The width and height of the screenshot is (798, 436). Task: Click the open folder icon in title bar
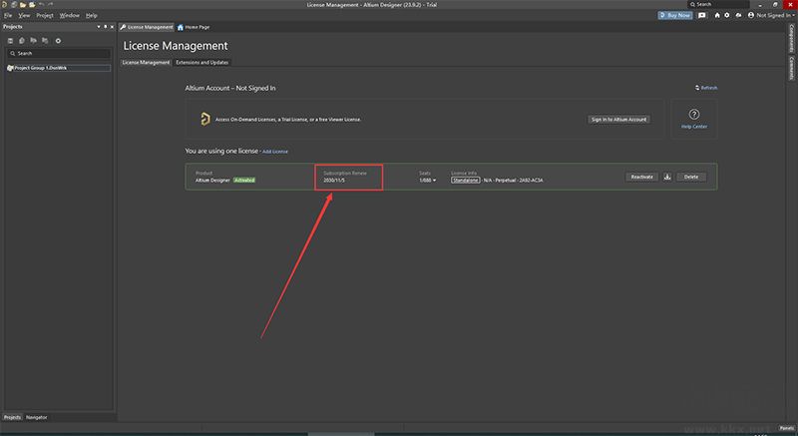click(x=23, y=5)
